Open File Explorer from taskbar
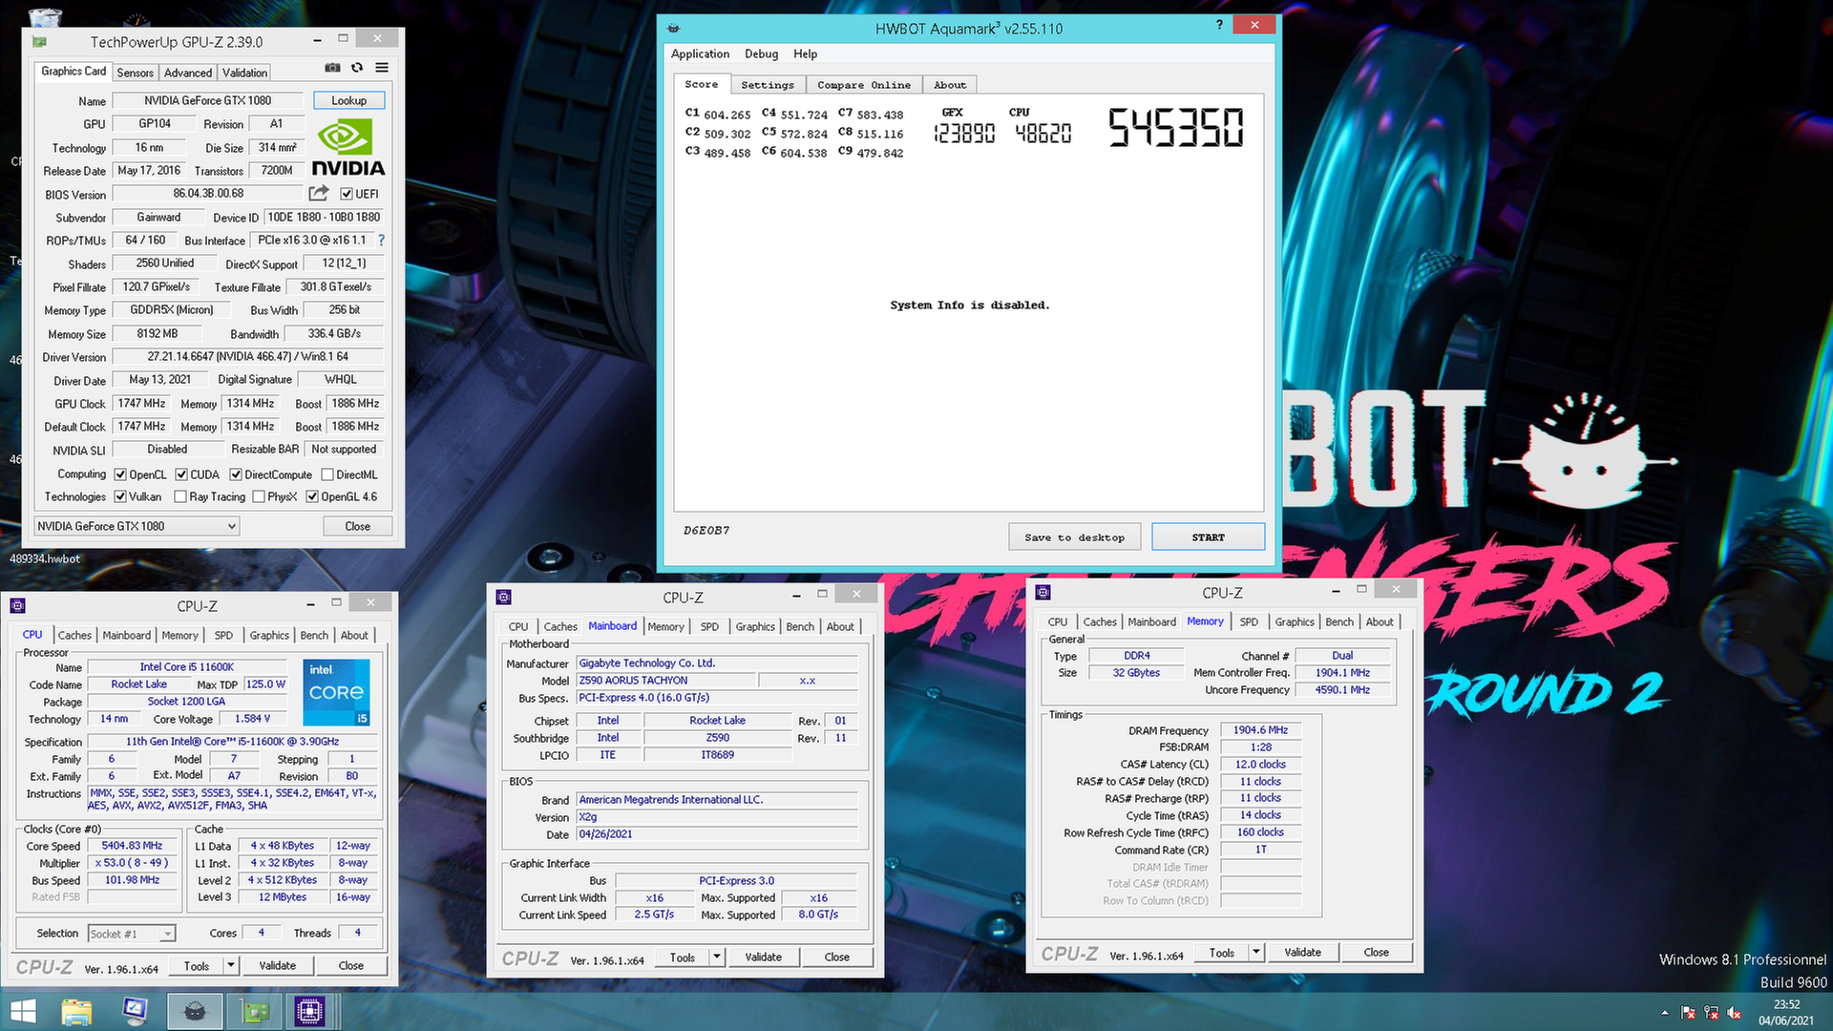The width and height of the screenshot is (1833, 1031). click(x=77, y=1011)
